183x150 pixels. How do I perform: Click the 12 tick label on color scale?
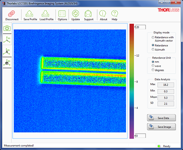pos(137,55)
